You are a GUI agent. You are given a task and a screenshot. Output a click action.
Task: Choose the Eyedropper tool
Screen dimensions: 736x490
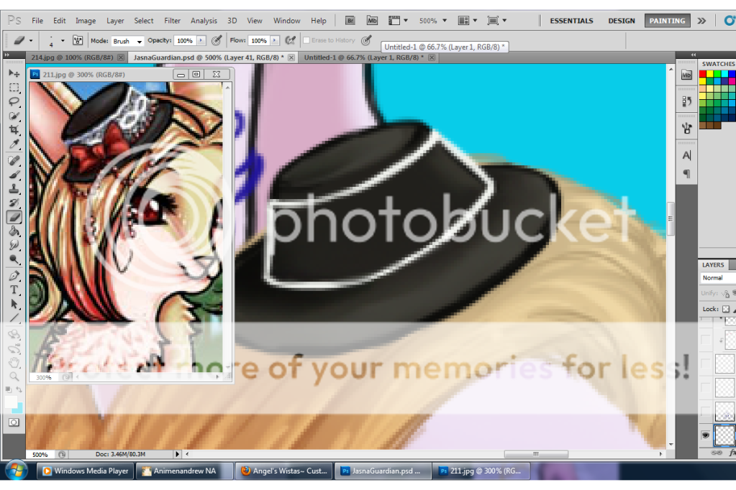tap(14, 144)
